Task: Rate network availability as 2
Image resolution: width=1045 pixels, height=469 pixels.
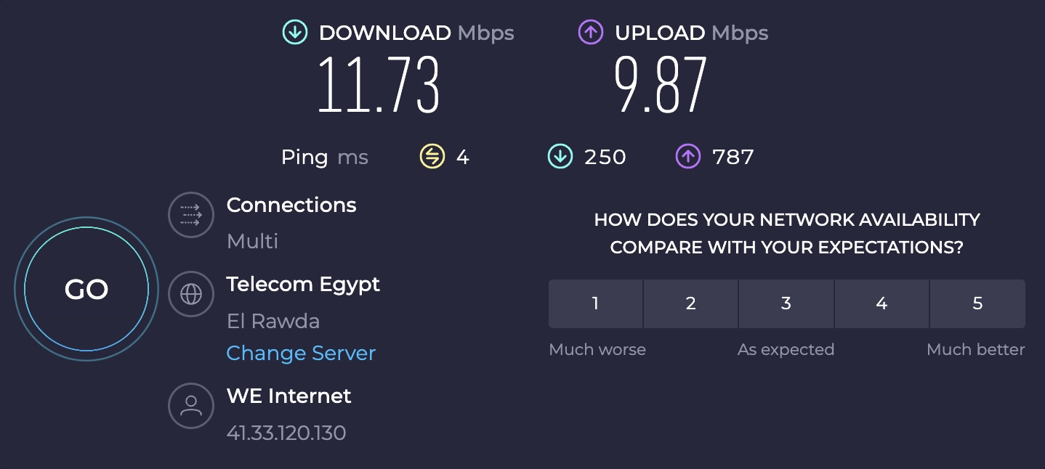Action: pos(690,303)
